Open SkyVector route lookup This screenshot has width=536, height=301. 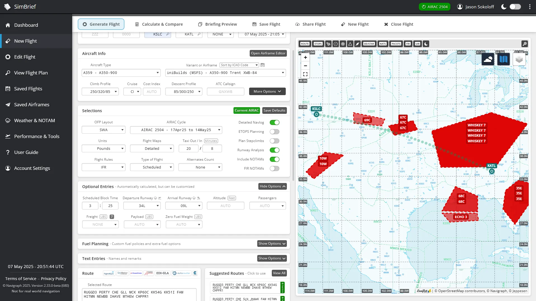[122, 273]
